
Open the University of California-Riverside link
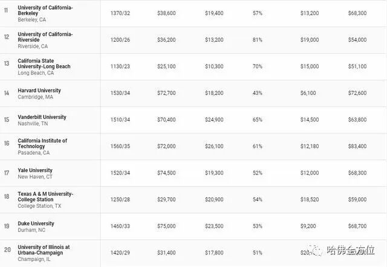(x=45, y=37)
